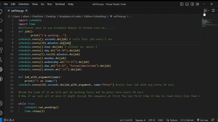Open the File menu
This screenshot has height=122, width=218.
[x=6, y=4]
